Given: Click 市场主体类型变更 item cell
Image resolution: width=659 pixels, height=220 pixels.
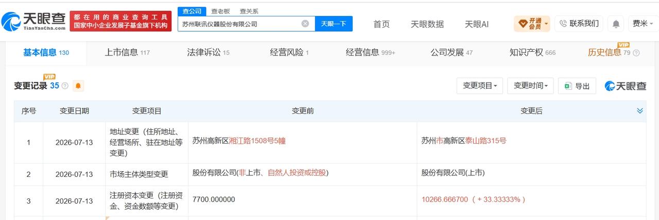Looking at the screenshot, I should tap(139, 174).
